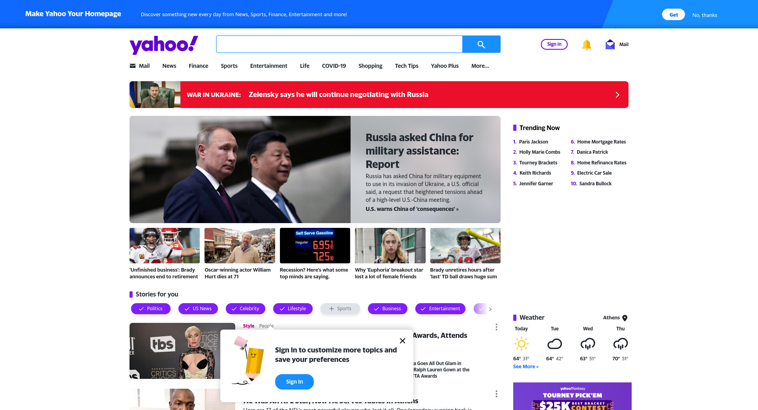Click the Athens location pin icon
This screenshot has width=758, height=410.
[625, 318]
